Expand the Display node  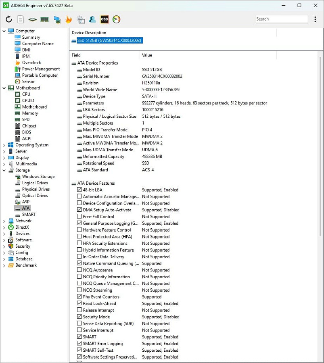(x=4, y=158)
